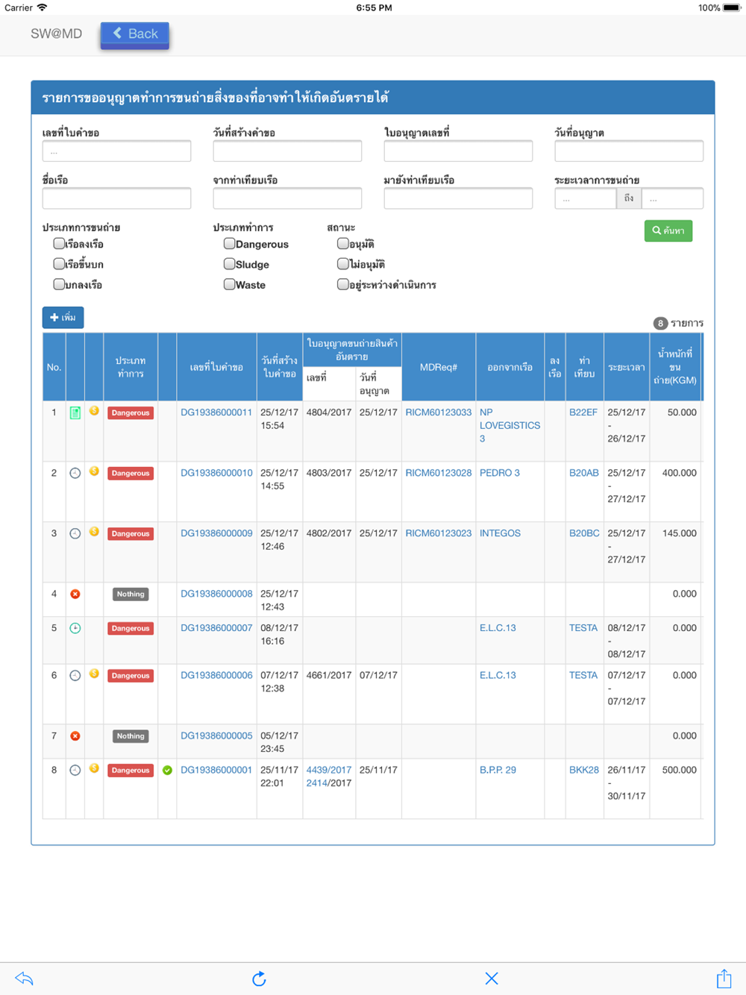Click the blue เพิ่ม add button
Screen dimensions: 746x995
[63, 318]
